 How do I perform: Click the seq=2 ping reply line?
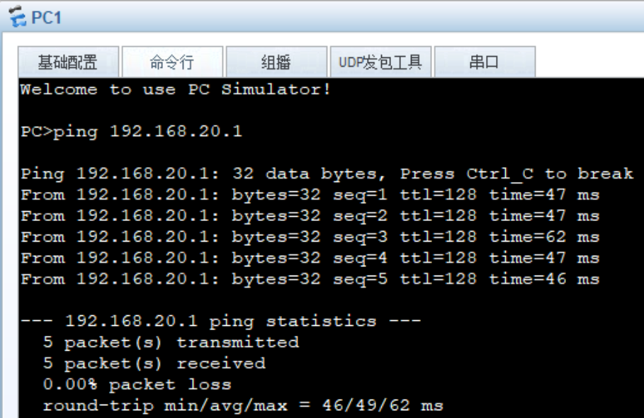tap(310, 216)
